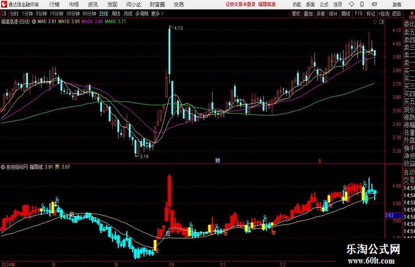
Task: Open the 资讯 menu
Action: 93,4
